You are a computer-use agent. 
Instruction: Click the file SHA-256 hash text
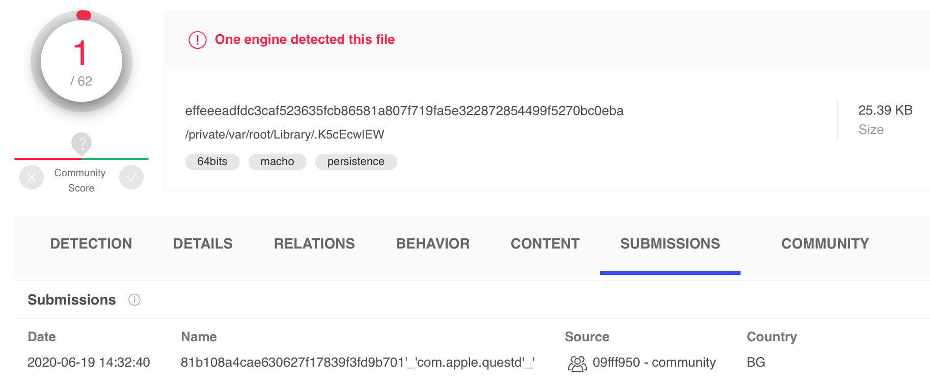404,111
